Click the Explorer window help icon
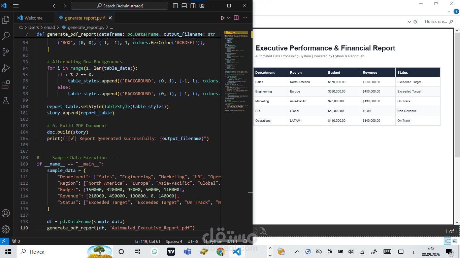The height and width of the screenshot is (258, 460). (457, 11)
